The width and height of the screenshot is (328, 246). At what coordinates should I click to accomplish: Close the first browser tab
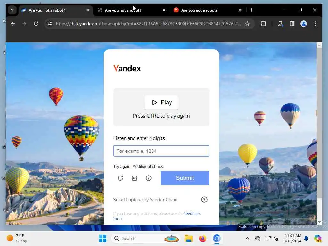coord(88,10)
